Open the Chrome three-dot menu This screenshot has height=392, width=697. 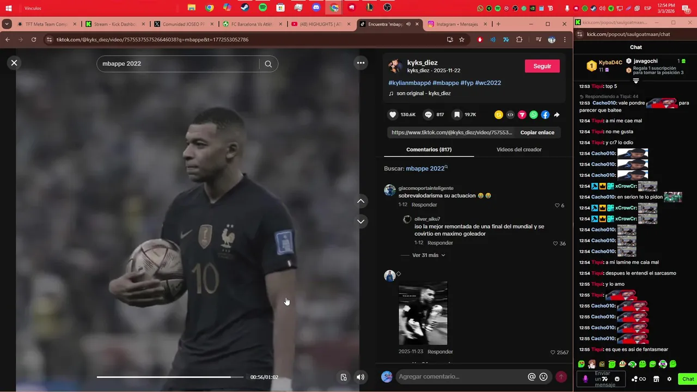click(x=565, y=40)
